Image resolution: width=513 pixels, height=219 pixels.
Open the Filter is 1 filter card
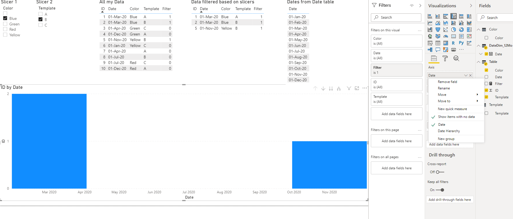pyautogui.click(x=396, y=70)
